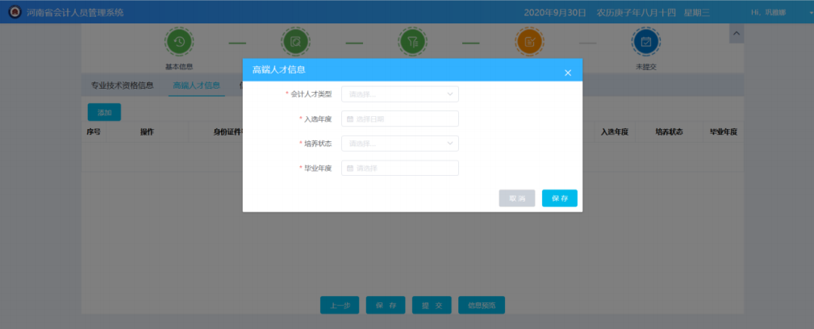Close the 高端人才信息 dialog
This screenshot has height=329, width=814.
567,73
